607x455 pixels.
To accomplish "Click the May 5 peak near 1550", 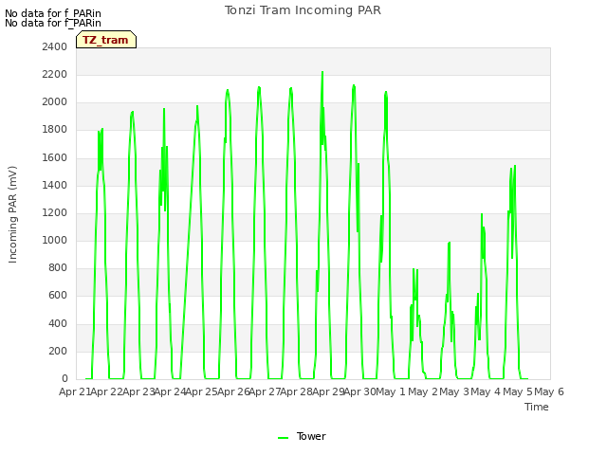I will pos(515,167).
